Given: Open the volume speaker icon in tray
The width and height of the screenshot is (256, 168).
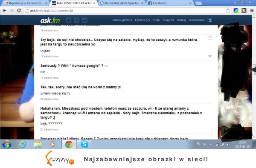Looking at the screenshot, I should tap(229, 145).
